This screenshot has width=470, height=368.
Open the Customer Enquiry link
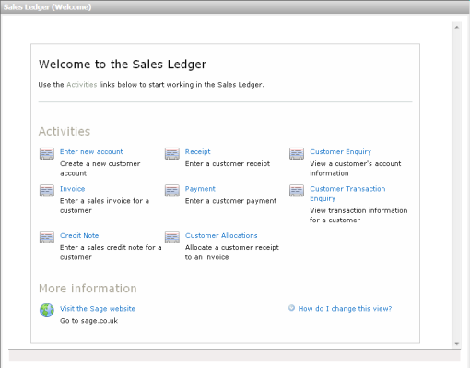tap(341, 152)
